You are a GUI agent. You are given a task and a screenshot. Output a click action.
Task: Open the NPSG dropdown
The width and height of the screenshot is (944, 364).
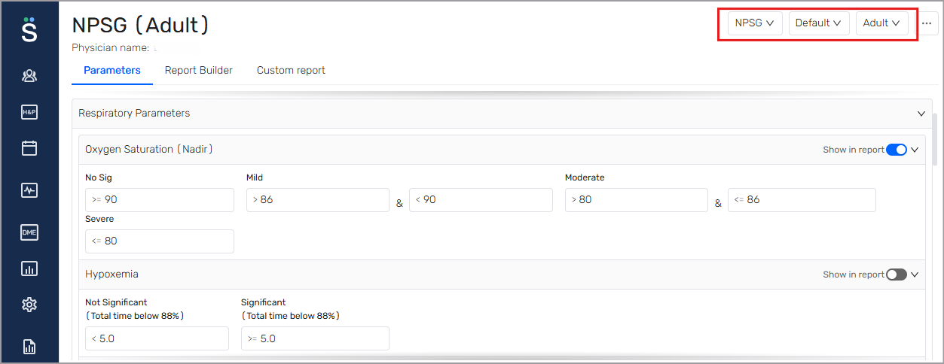(755, 23)
